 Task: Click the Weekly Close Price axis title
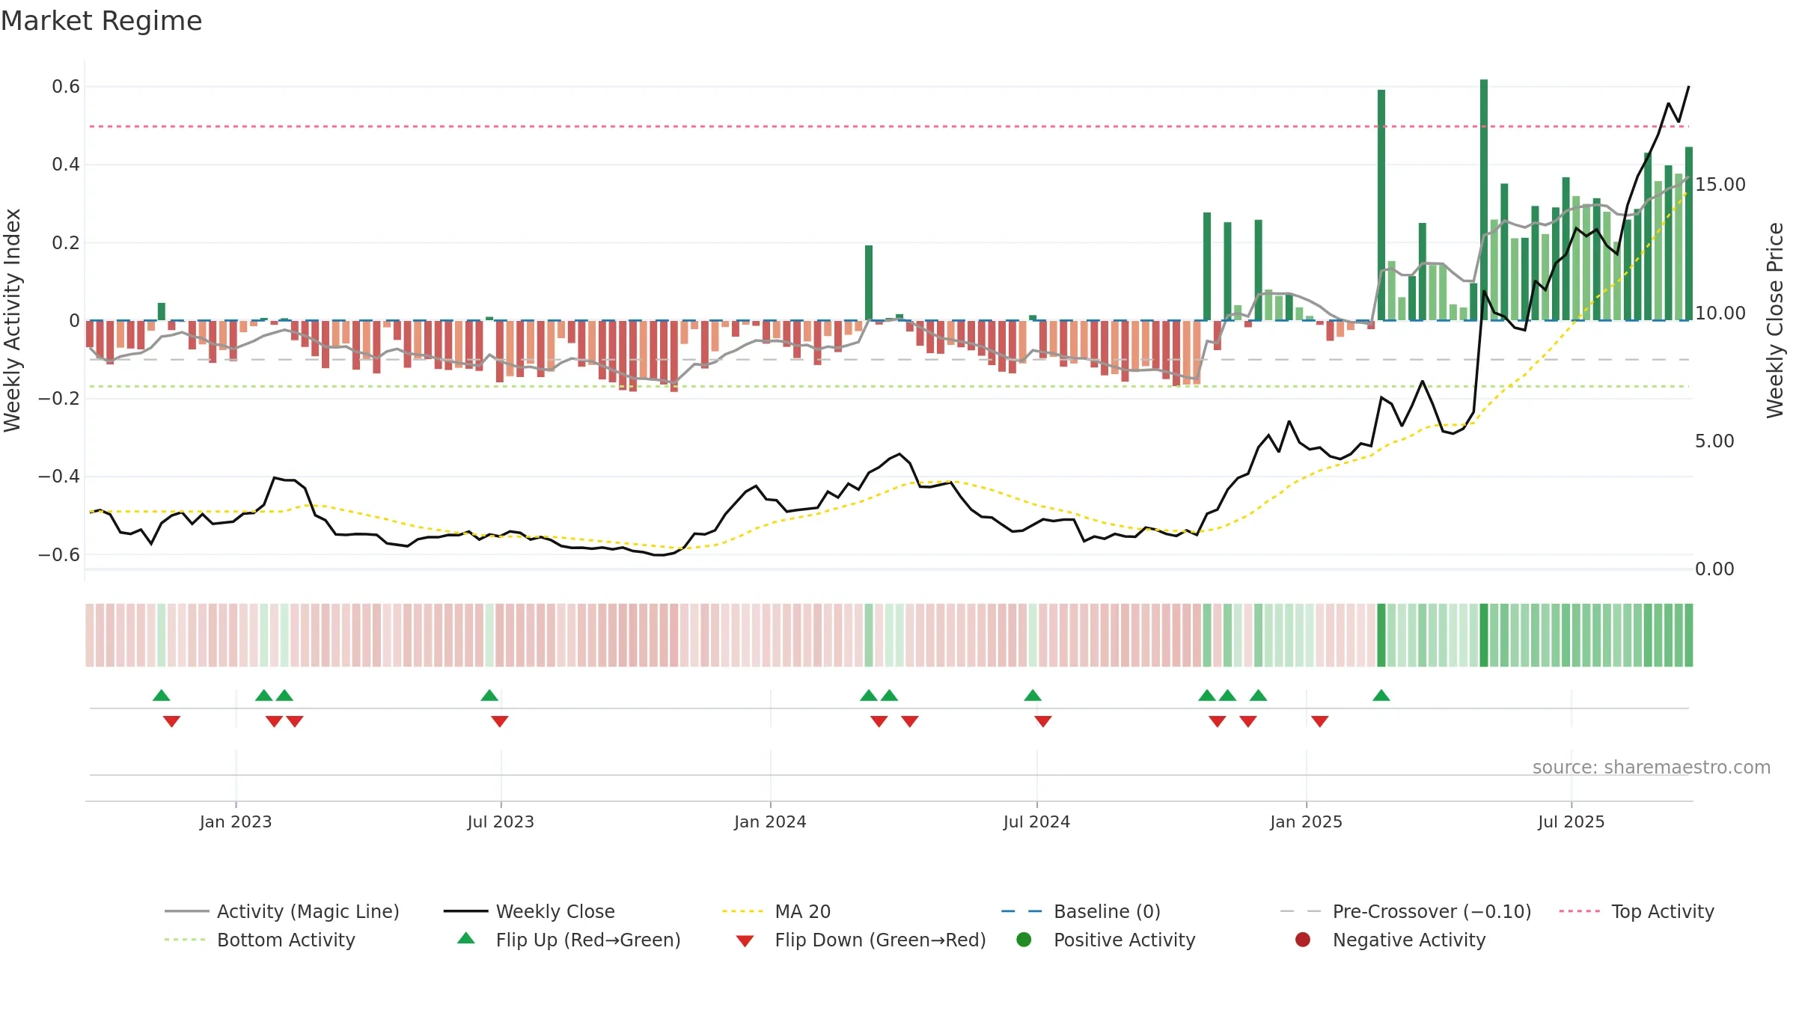pos(1775,319)
